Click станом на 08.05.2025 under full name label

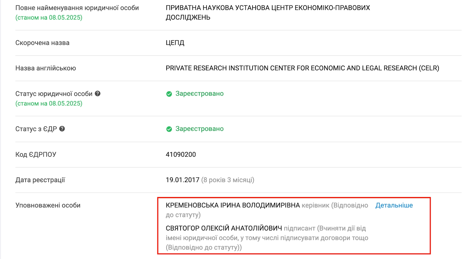[x=49, y=18]
